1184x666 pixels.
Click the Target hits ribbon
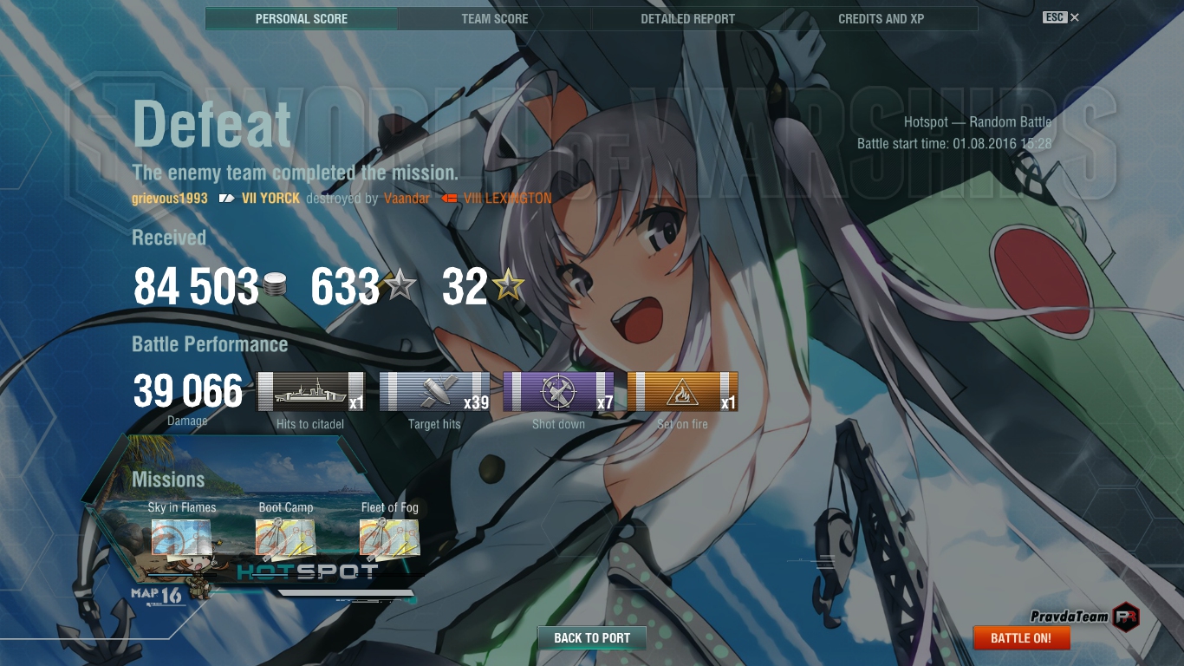coord(435,391)
